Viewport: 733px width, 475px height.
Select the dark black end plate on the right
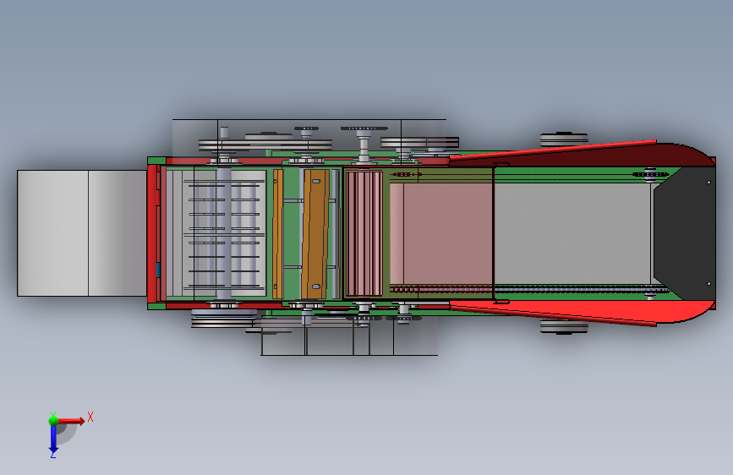click(x=685, y=233)
